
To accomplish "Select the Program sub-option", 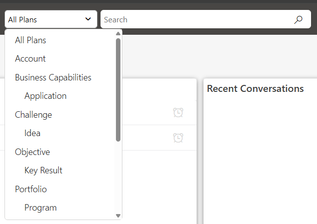I will 40,208.
